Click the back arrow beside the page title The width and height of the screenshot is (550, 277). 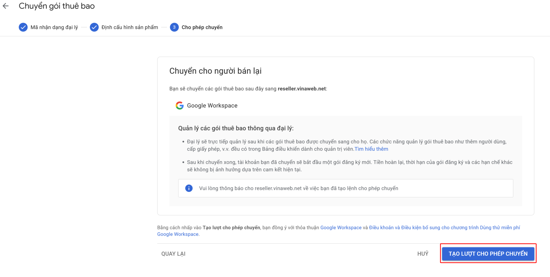(6, 6)
